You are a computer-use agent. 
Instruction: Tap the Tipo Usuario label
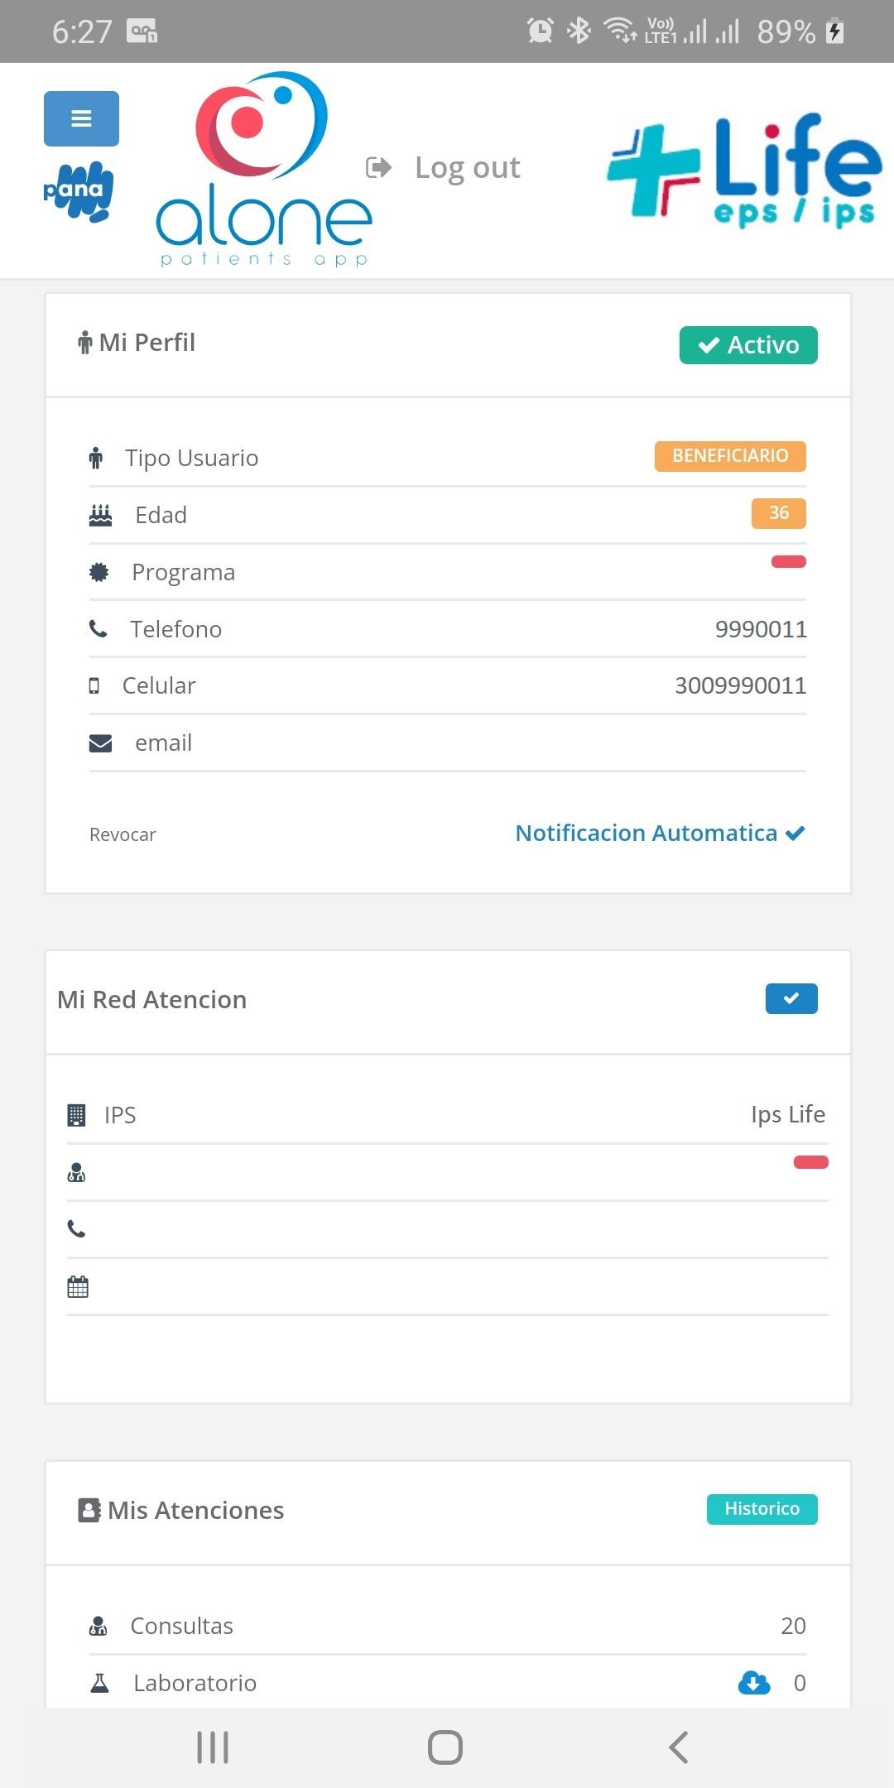(192, 458)
